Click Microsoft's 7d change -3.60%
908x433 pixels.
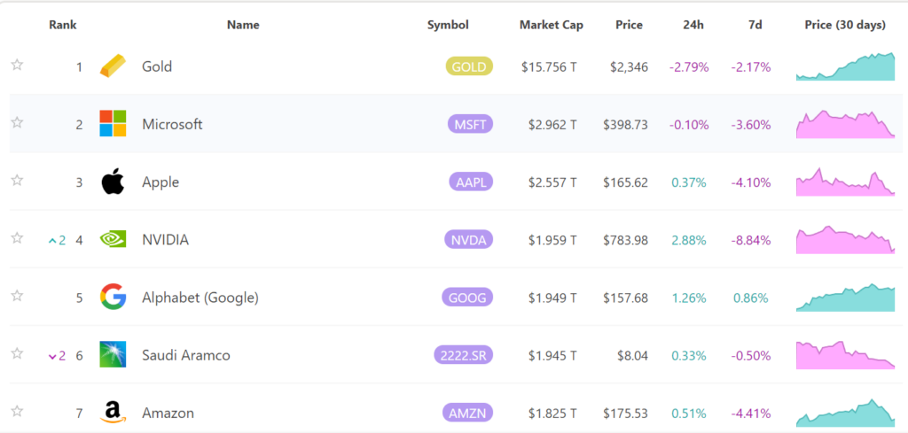coord(751,125)
